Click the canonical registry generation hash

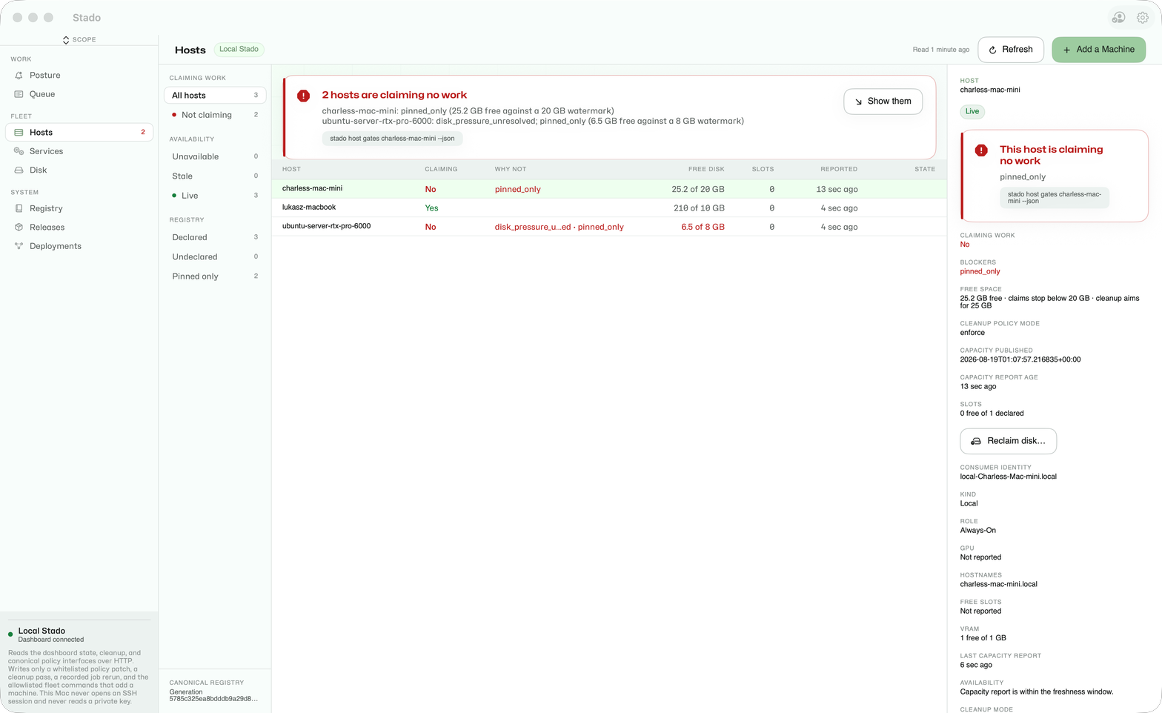213,699
